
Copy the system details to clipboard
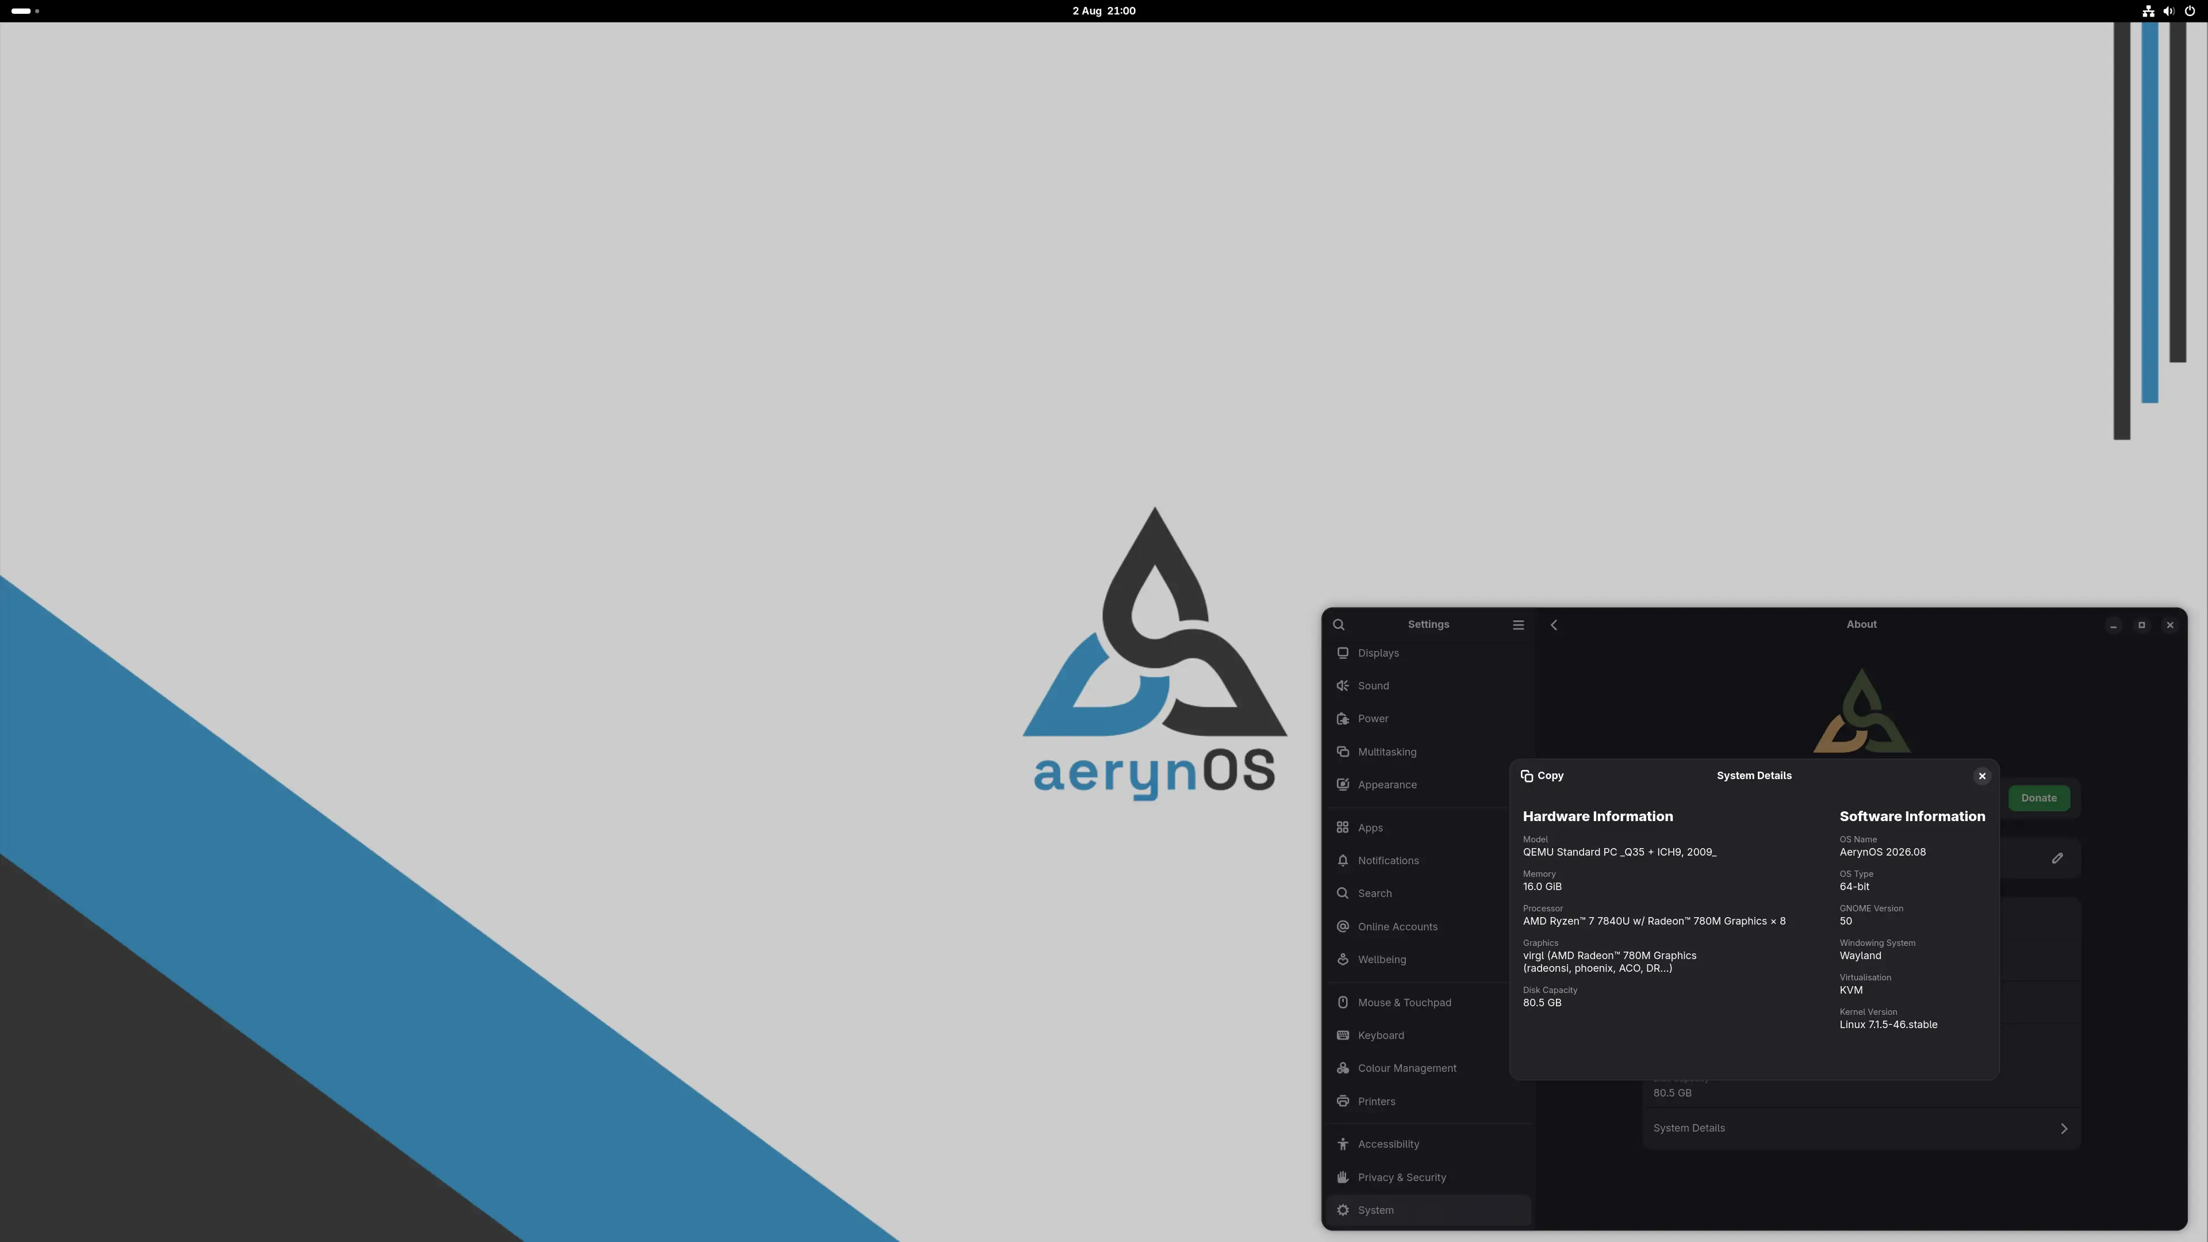[1542, 776]
